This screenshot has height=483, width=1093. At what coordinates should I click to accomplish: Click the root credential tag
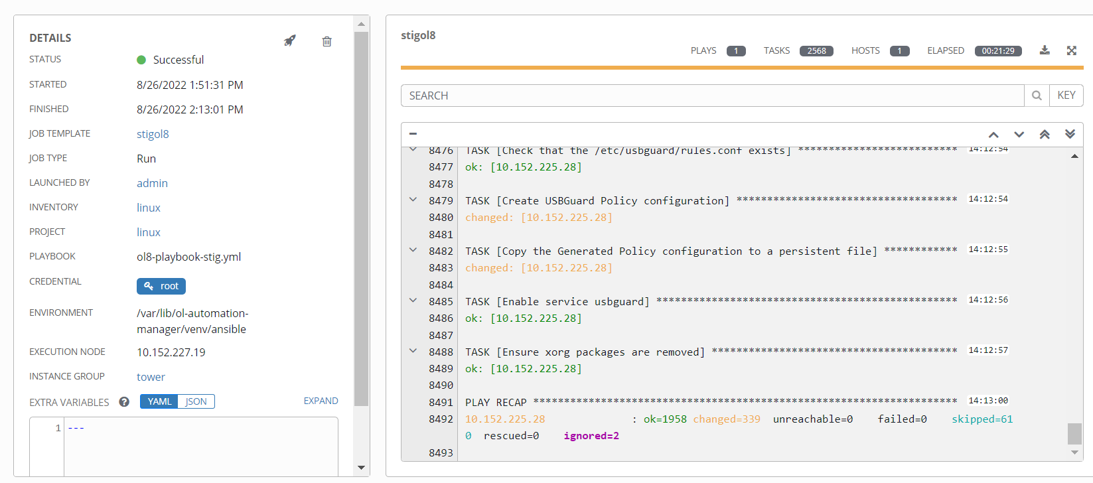pyautogui.click(x=161, y=286)
